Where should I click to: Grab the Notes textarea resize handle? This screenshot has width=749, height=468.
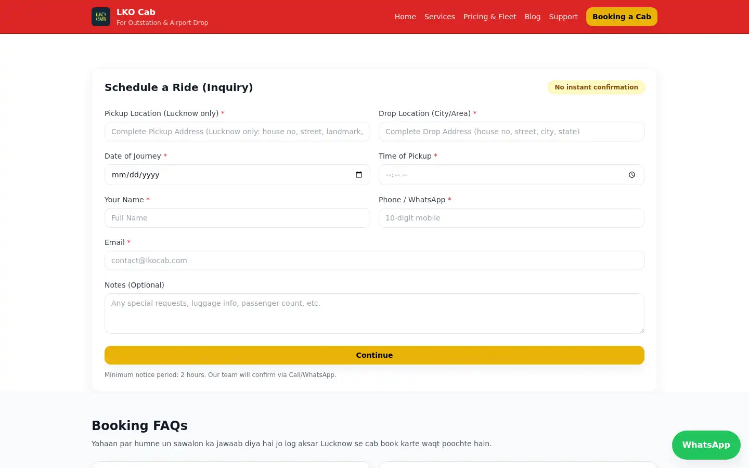(x=641, y=331)
